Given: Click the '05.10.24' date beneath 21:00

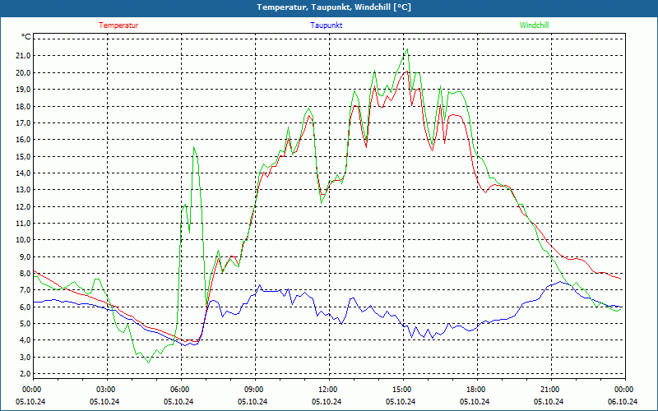Looking at the screenshot, I should [549, 401].
